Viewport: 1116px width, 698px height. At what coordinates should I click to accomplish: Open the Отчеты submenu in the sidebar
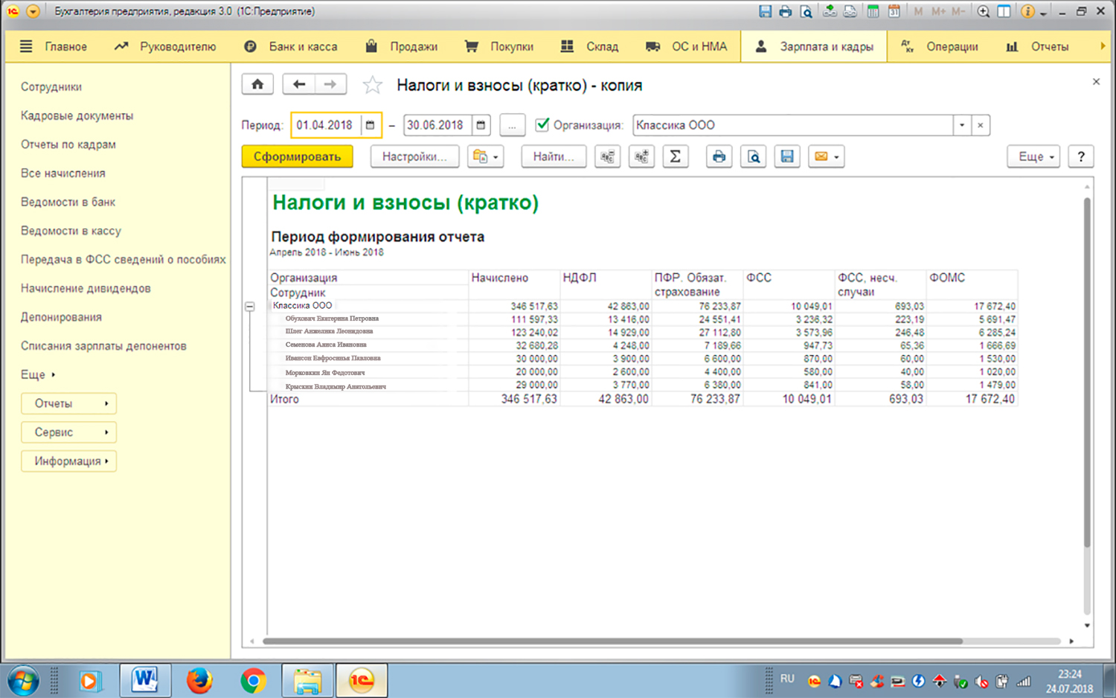[x=68, y=403]
